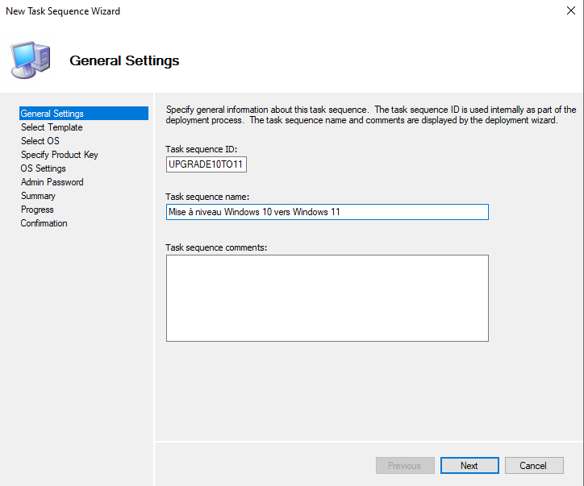Click the New Task Sequence Wizard title bar
584x486 pixels.
coord(242,11)
